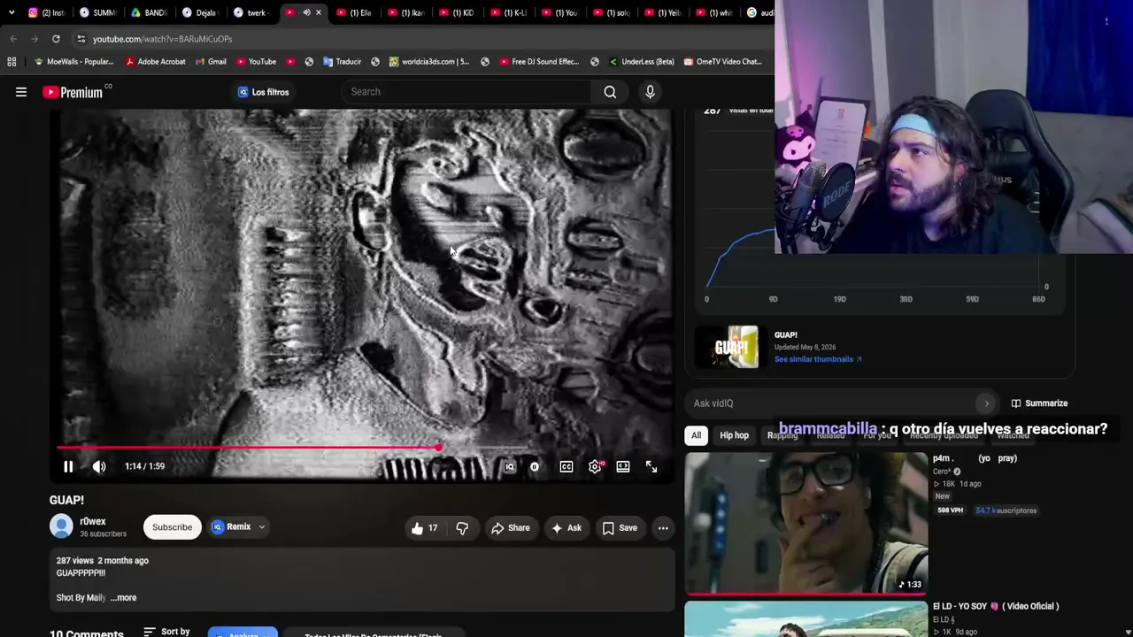Screen dimensions: 1133x637
Task: Like the GUAP! video
Action: (425, 528)
